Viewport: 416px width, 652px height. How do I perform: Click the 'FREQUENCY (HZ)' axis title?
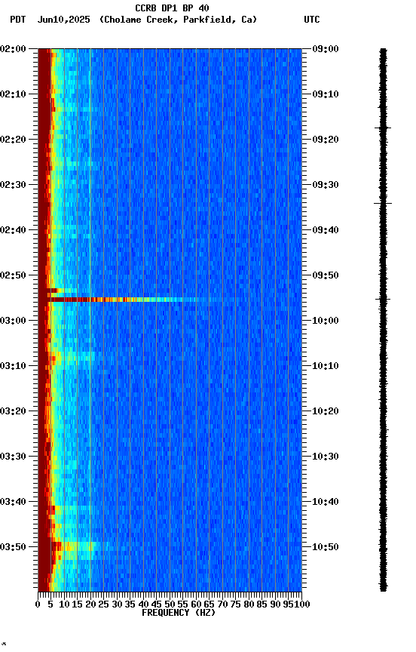[179, 614]
